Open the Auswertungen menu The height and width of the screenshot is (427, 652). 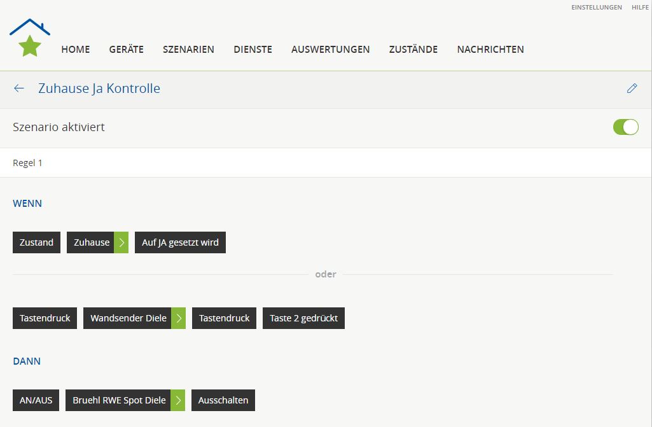point(330,50)
